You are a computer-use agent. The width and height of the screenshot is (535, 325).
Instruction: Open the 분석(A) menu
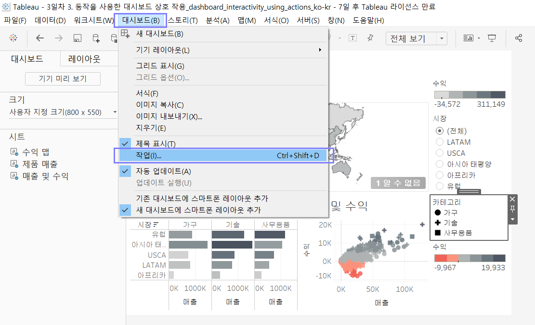(217, 21)
